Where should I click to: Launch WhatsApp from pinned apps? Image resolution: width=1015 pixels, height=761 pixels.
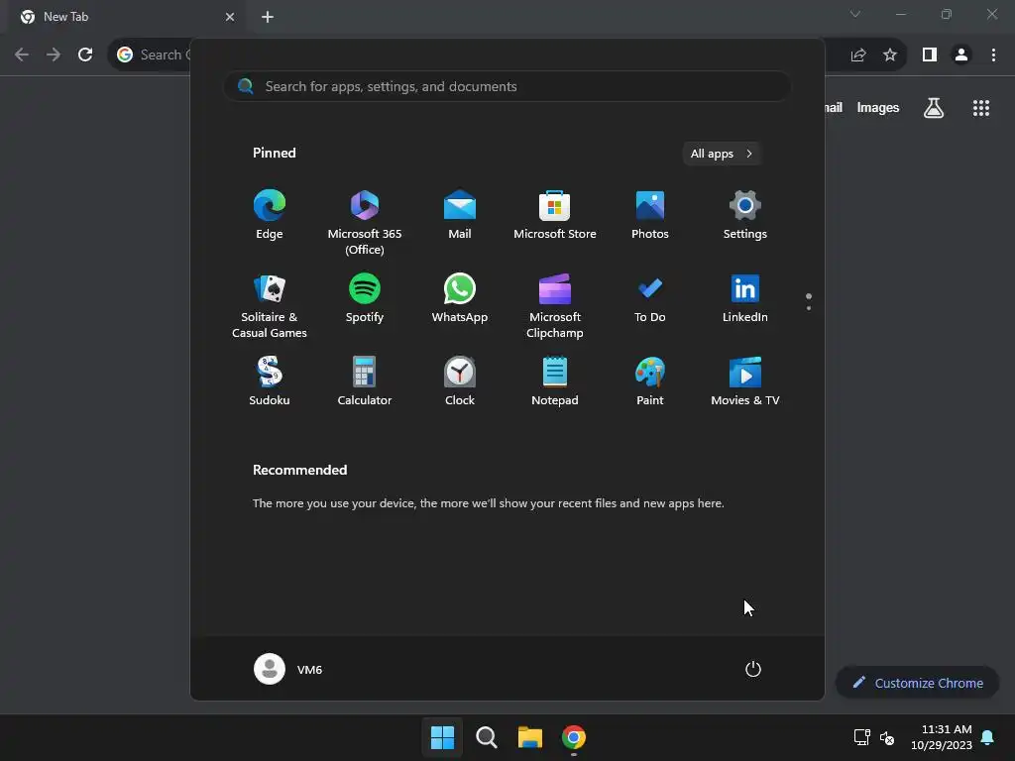pos(460,299)
